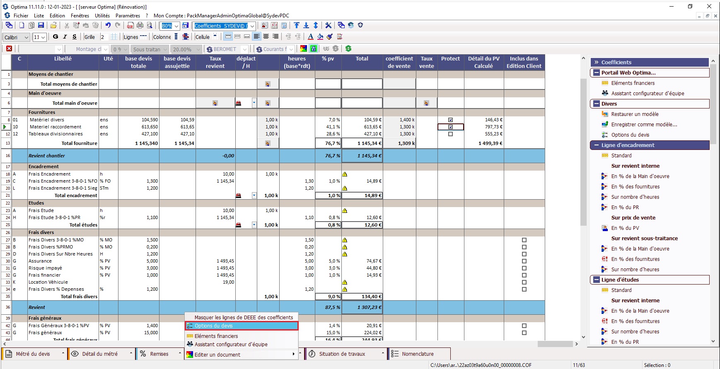Viewport: 720px width, 369px height.
Task: Click the fill color bucket icon
Action: coord(320,37)
